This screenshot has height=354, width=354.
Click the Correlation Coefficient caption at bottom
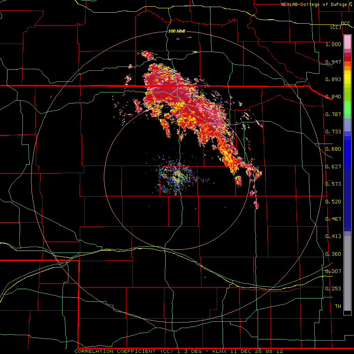click(x=179, y=351)
